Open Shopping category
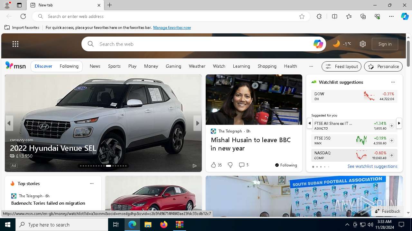412x231 pixels. [267, 66]
